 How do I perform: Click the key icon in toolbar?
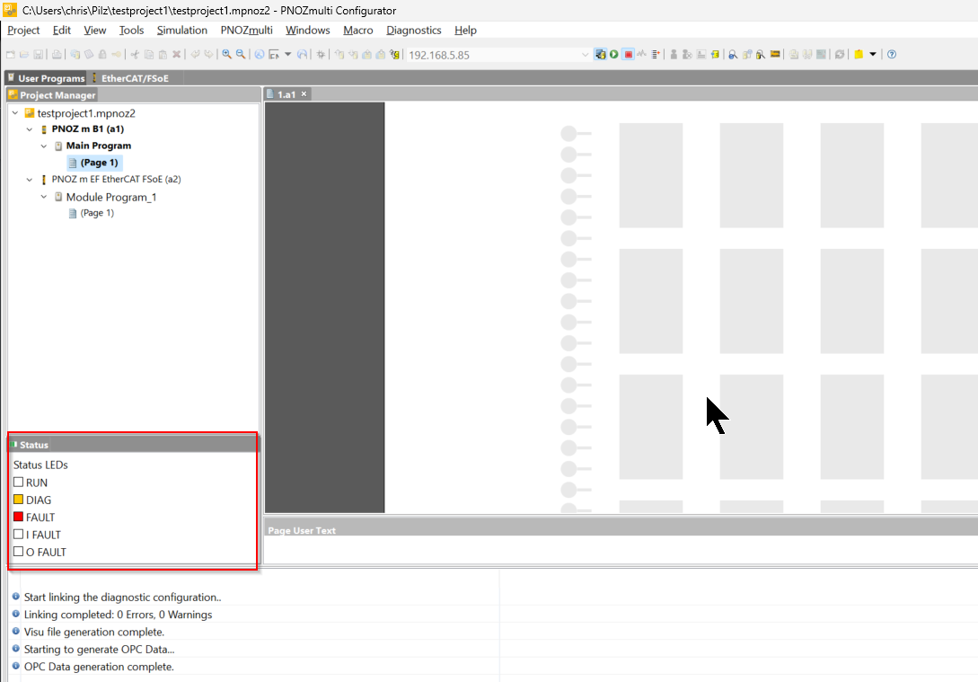pyautogui.click(x=116, y=54)
